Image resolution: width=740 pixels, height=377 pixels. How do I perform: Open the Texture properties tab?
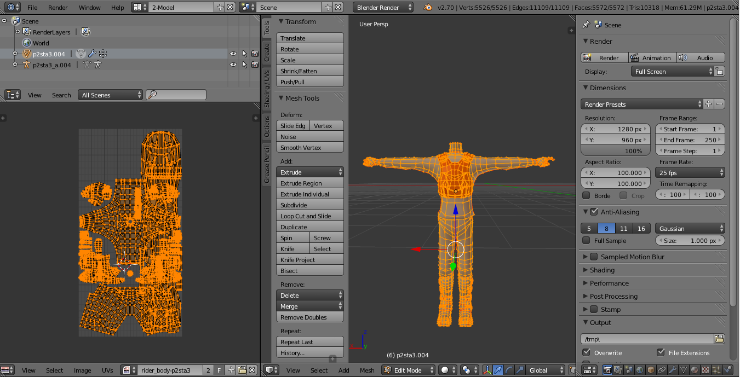point(704,370)
